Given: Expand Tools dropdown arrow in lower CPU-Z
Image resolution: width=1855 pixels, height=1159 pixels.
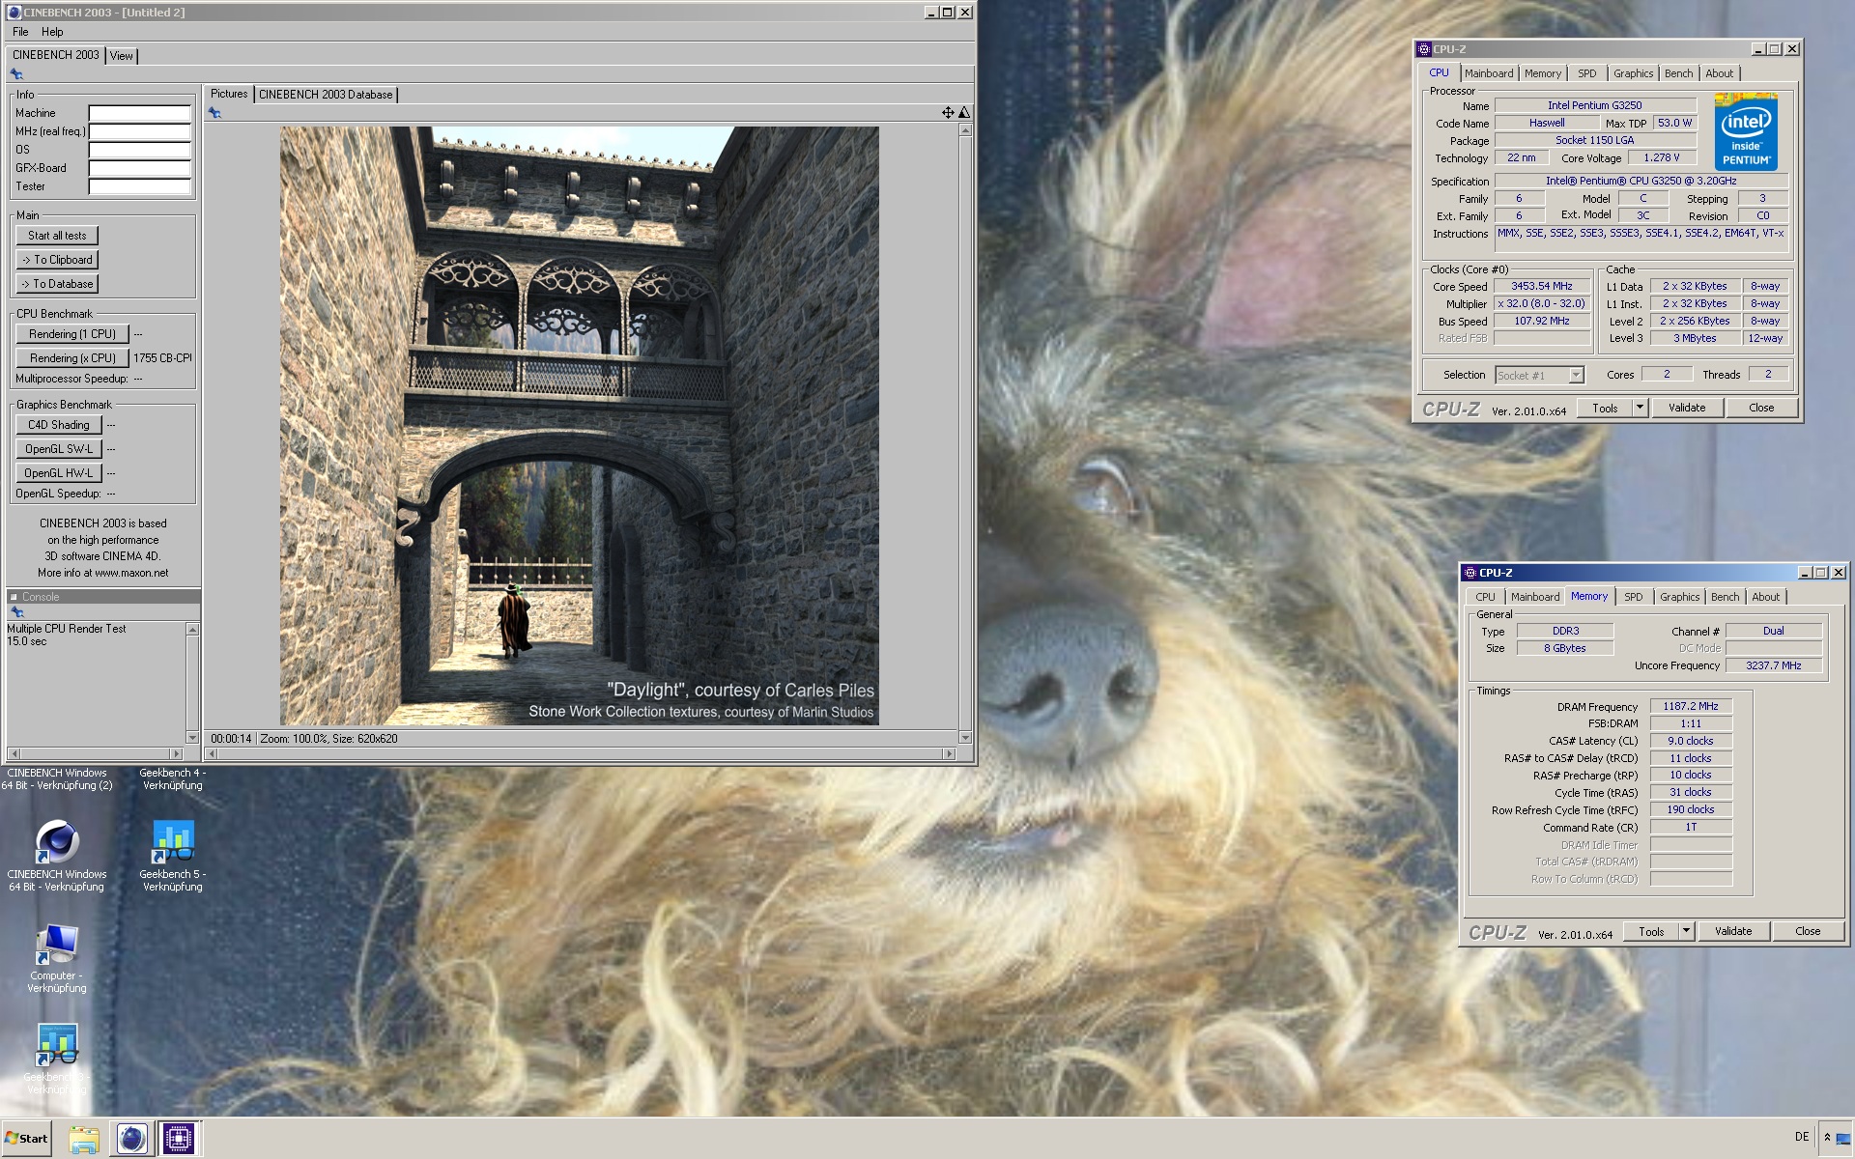Looking at the screenshot, I should pos(1686,932).
